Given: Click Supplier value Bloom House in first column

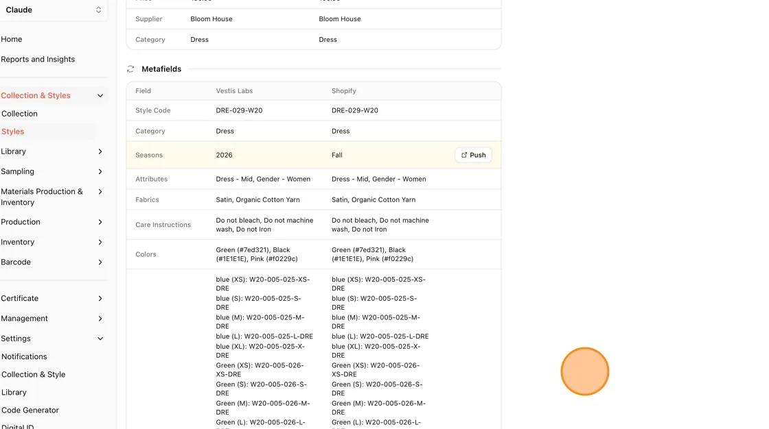Looking at the screenshot, I should pyautogui.click(x=211, y=19).
